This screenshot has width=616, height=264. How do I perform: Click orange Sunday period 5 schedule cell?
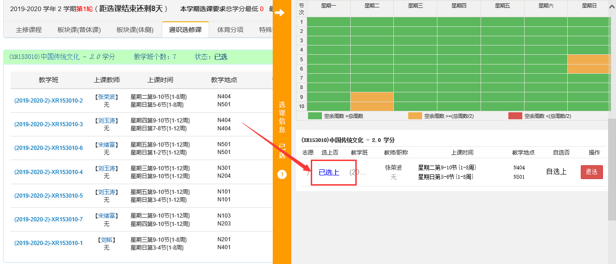[x=588, y=59]
